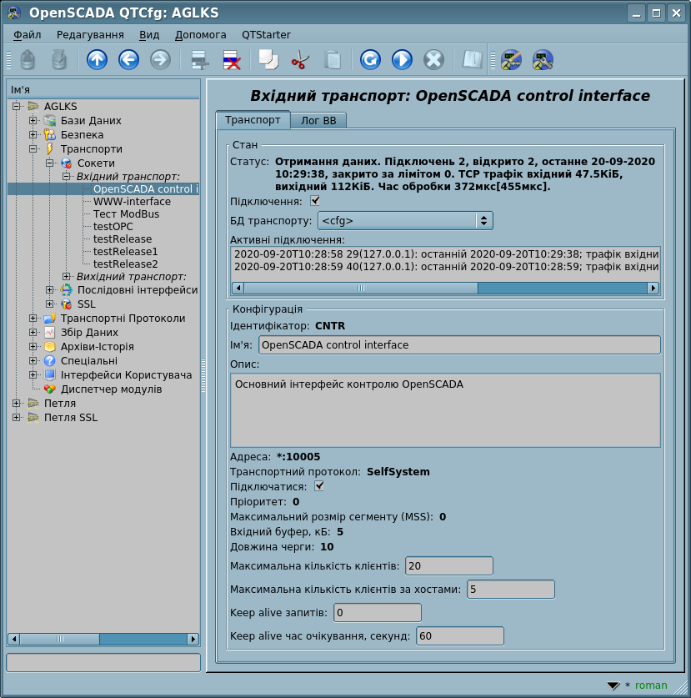Click the Диспетчер модулів icon
The width and height of the screenshot is (691, 698).
[x=50, y=389]
